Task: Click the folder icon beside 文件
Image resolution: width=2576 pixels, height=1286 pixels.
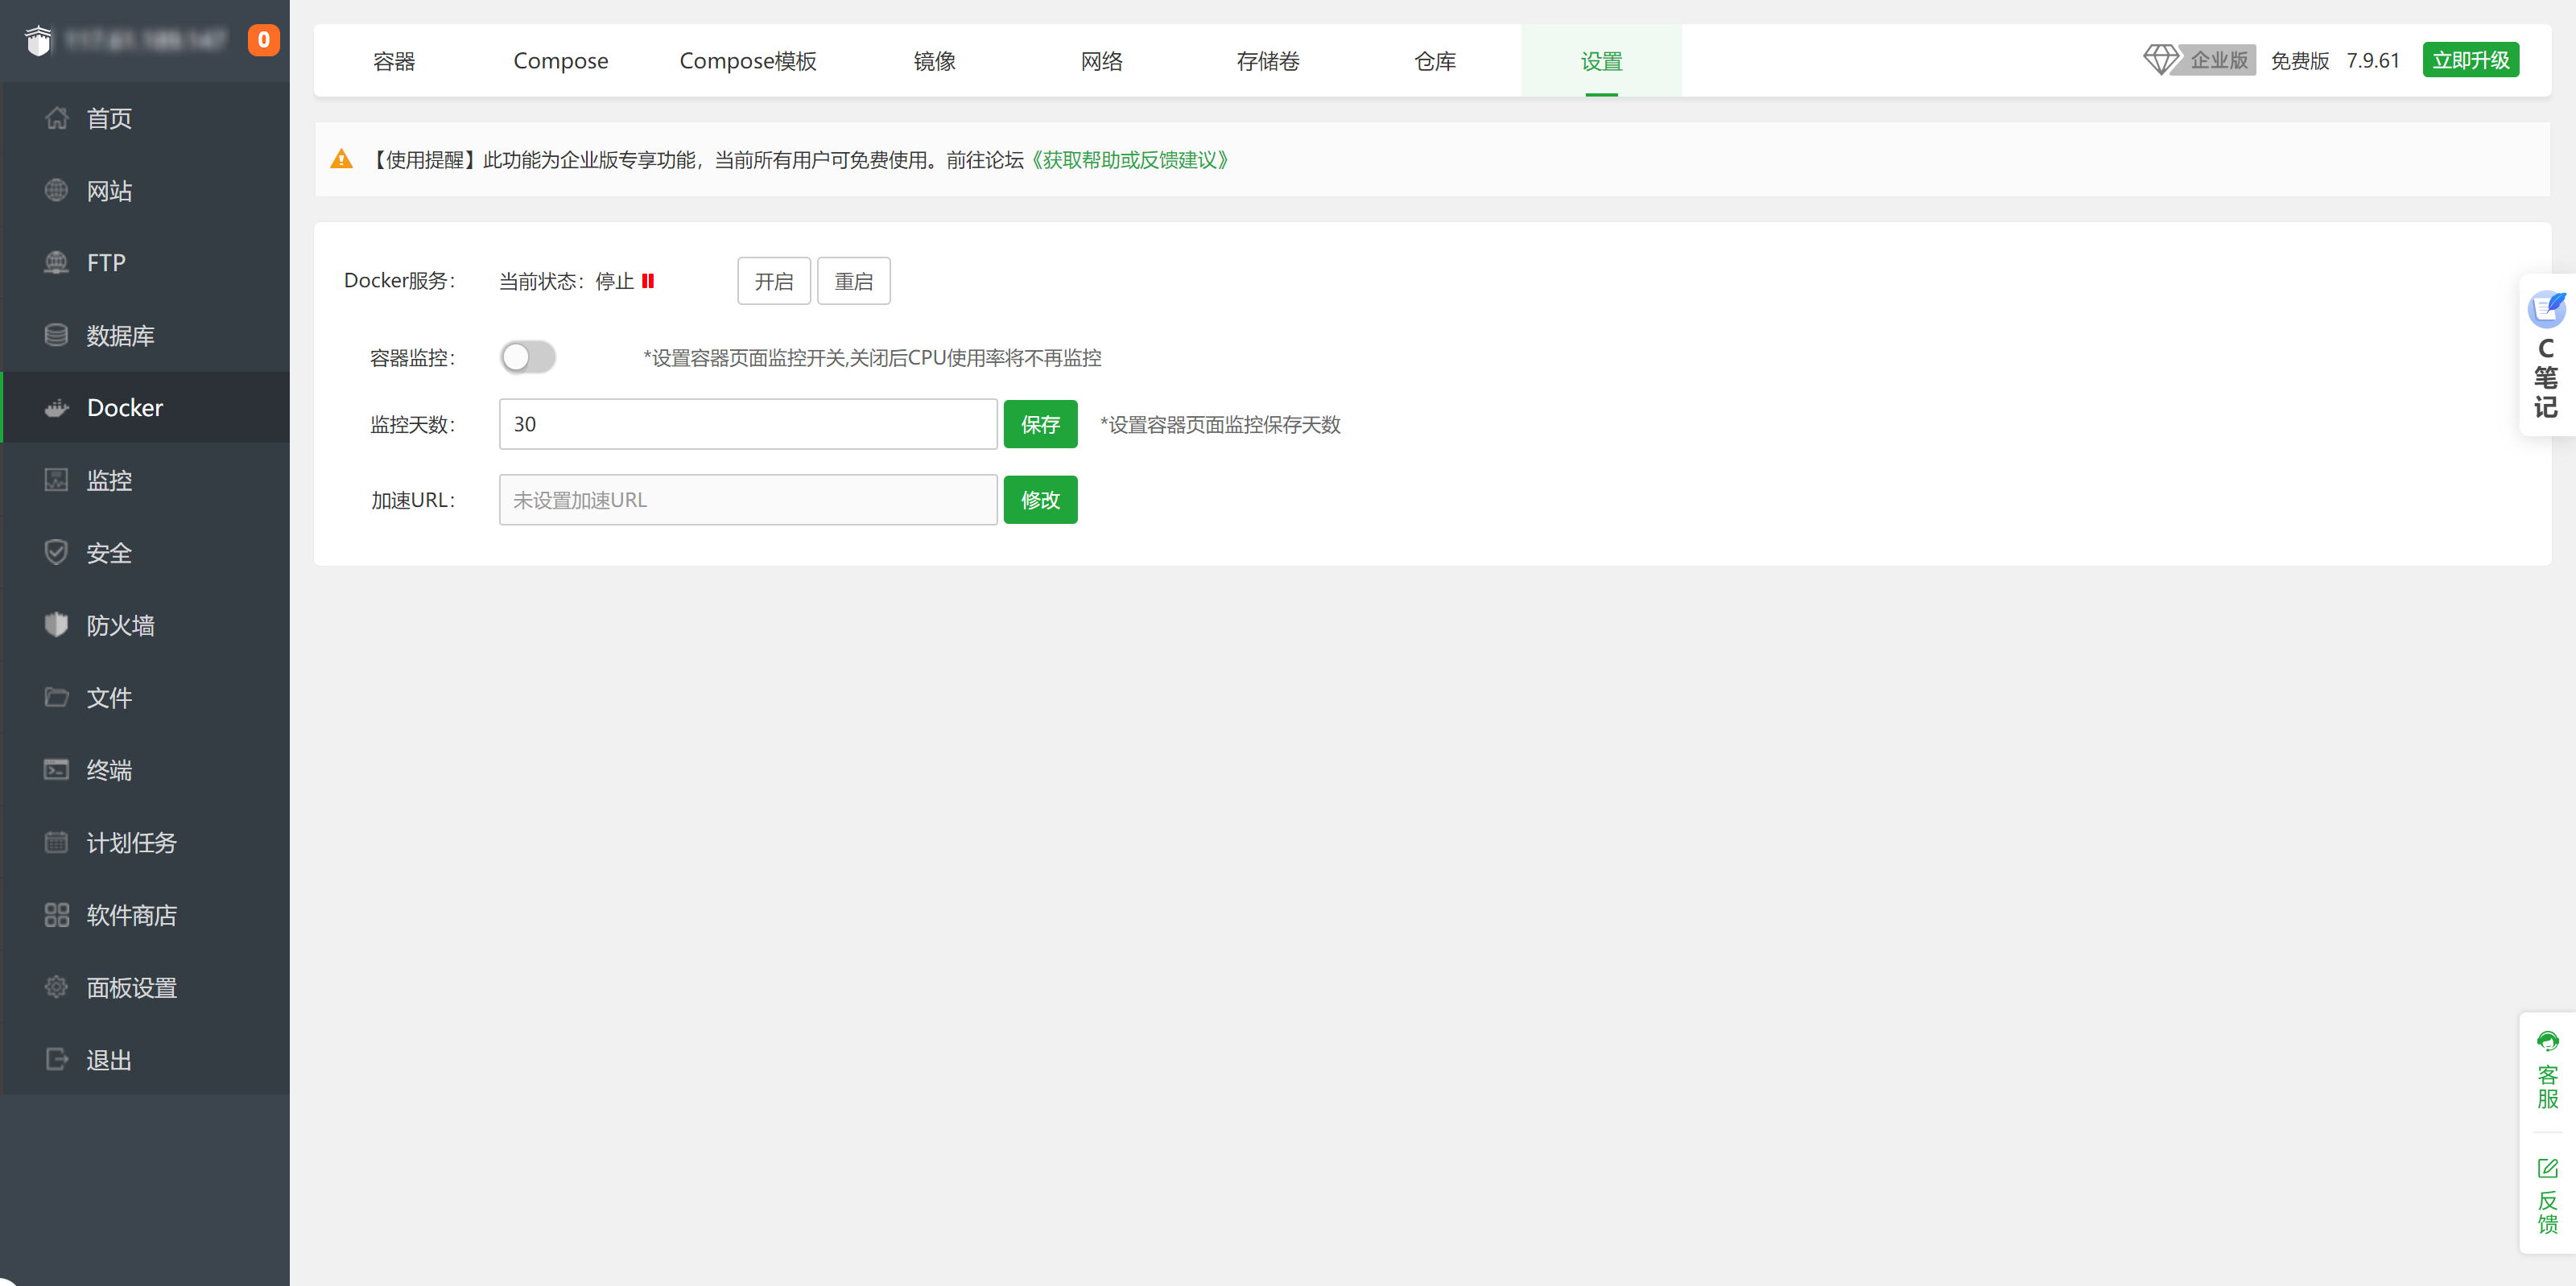Action: 56,697
